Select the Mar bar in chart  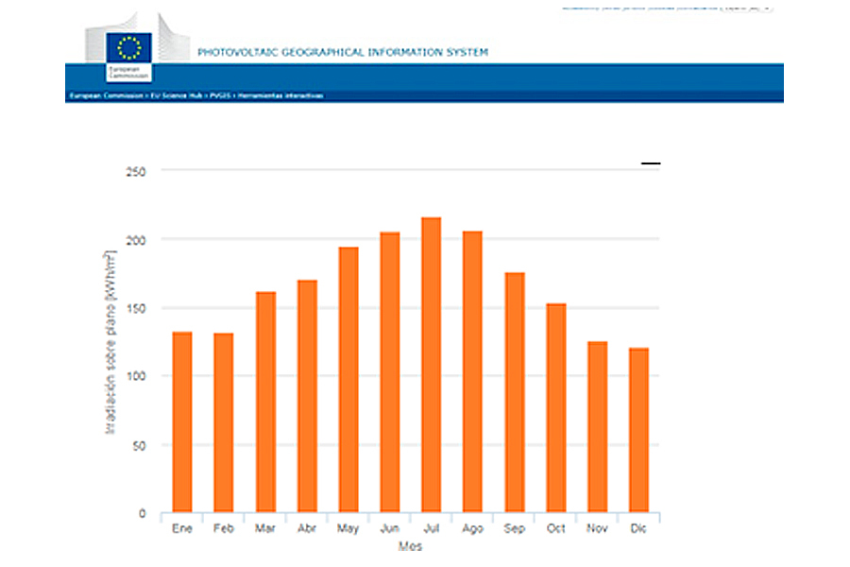[265, 402]
